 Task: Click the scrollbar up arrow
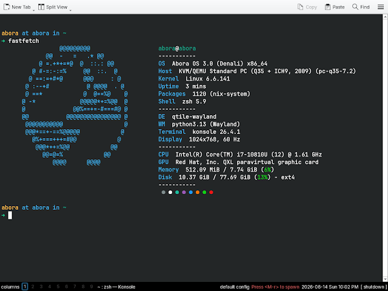point(386,17)
